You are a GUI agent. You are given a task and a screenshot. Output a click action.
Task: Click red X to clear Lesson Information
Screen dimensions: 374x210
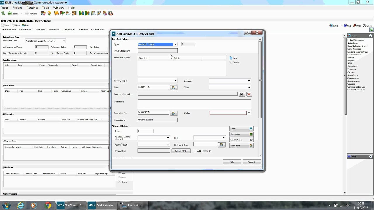[x=249, y=94]
